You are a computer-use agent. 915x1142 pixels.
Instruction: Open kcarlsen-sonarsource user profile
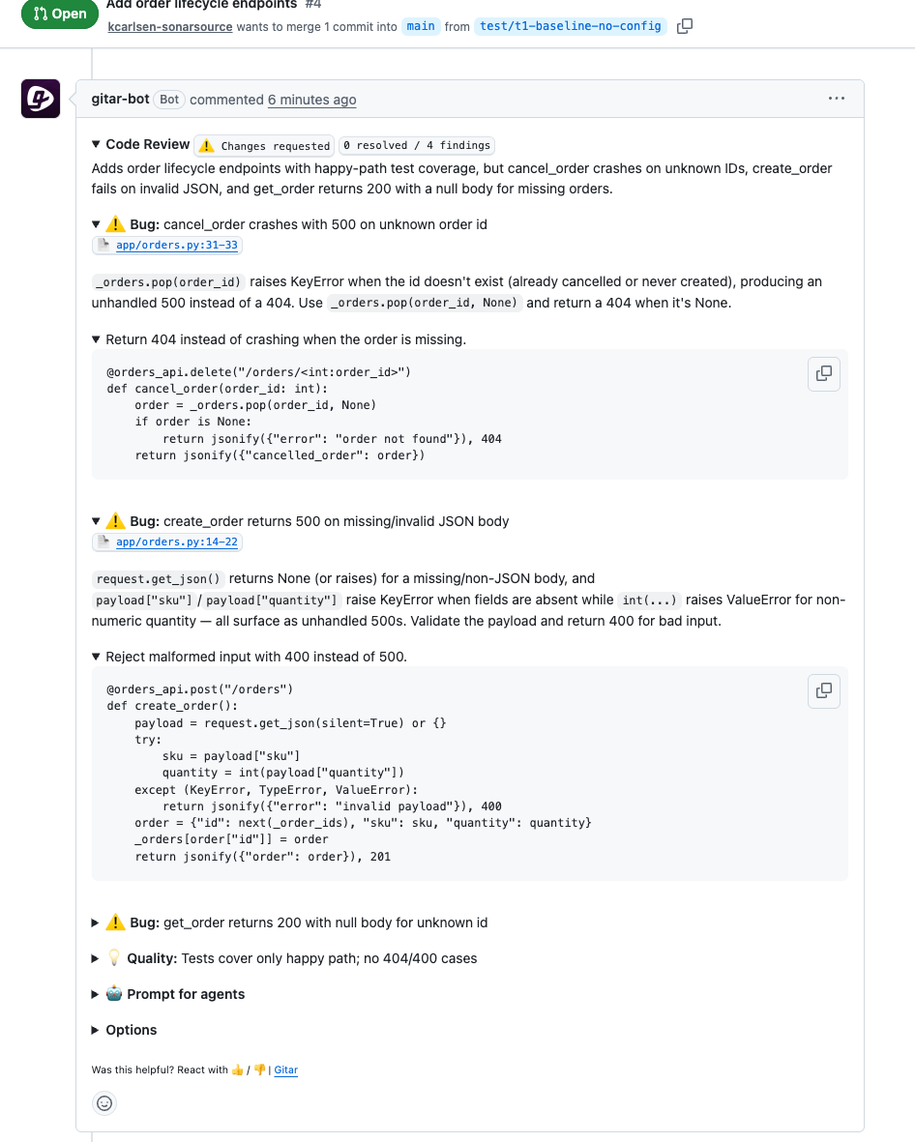(x=169, y=26)
